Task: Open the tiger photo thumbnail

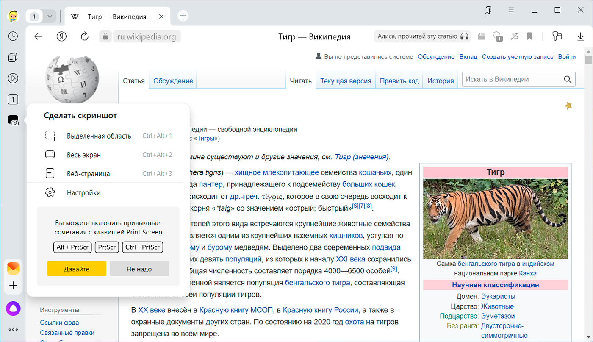Action: [495, 219]
